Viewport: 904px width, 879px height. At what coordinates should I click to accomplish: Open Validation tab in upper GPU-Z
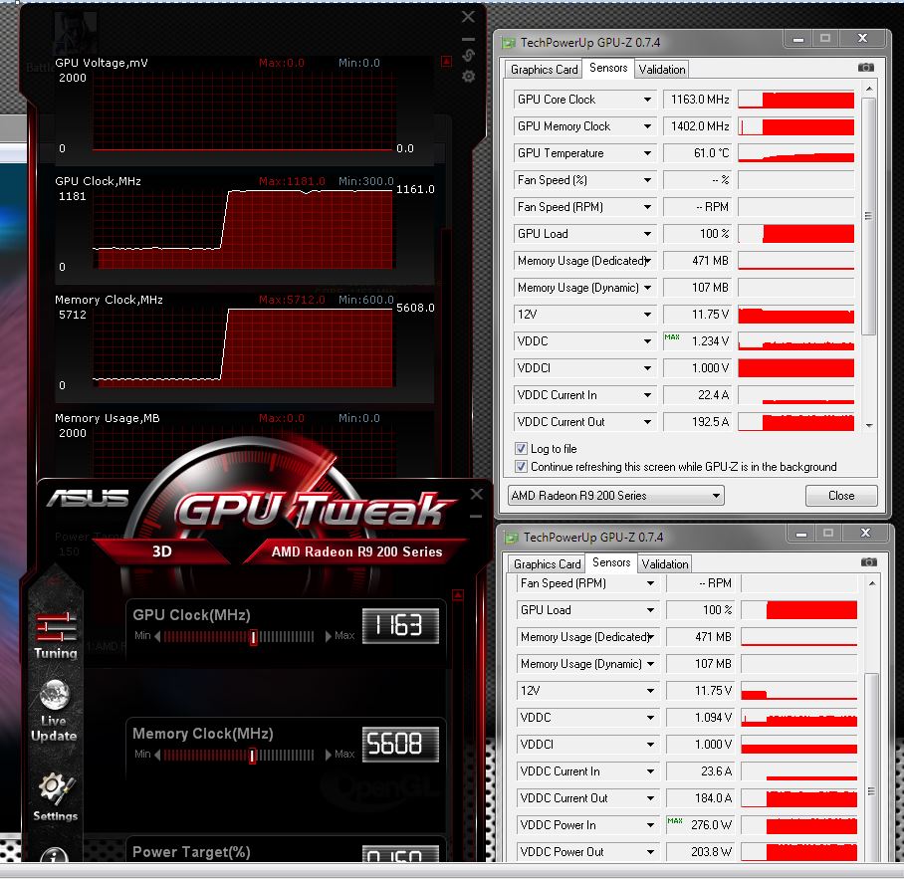tap(662, 70)
